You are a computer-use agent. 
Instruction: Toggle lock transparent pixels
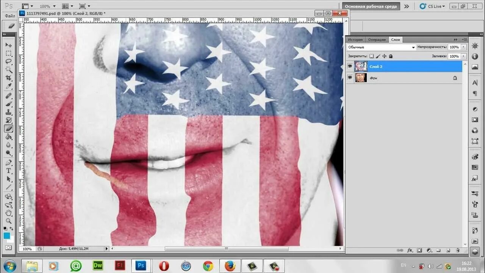(x=371, y=56)
